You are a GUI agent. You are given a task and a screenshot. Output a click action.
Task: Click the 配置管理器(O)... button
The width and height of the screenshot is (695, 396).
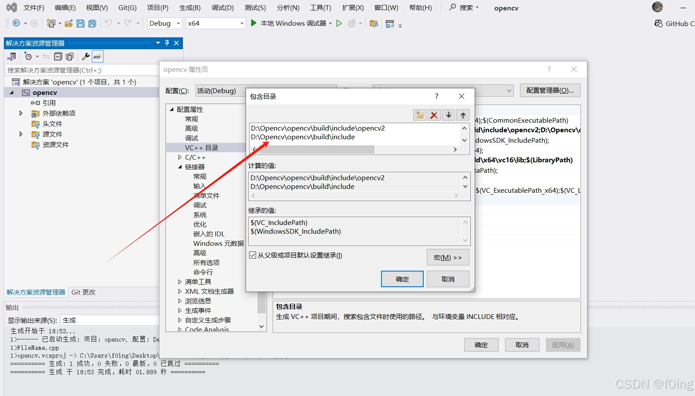(550, 91)
